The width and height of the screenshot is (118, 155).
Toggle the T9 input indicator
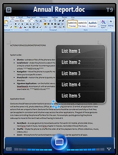tap(110, 10)
